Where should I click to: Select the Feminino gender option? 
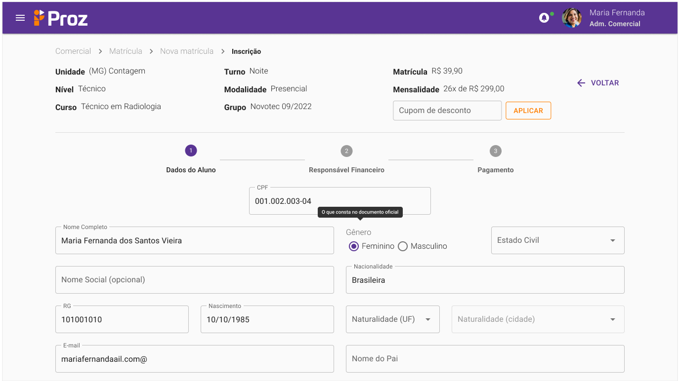(353, 246)
